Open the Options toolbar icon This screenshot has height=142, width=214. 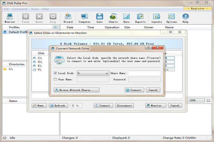pos(171,18)
